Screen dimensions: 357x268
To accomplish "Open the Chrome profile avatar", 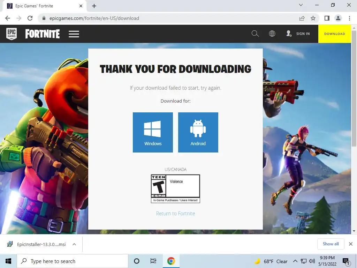I will pos(338,18).
